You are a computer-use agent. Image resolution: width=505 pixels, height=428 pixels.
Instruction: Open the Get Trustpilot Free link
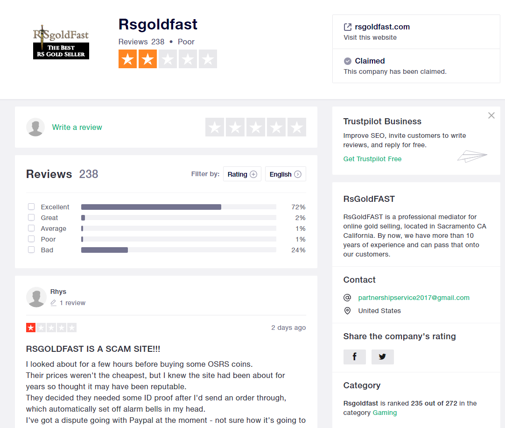372,159
